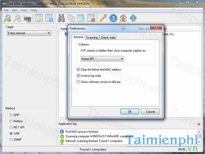The height and width of the screenshot is (154, 205).
Task: Open help via blue question mark icon
Action: 113,18
